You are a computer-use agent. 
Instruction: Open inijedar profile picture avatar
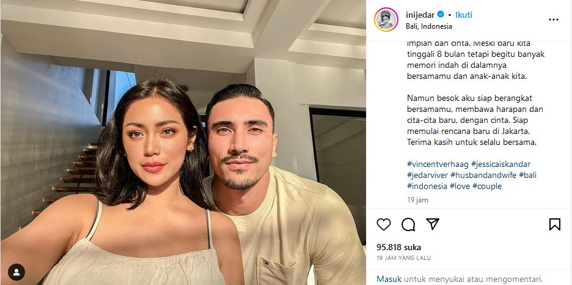[386, 20]
